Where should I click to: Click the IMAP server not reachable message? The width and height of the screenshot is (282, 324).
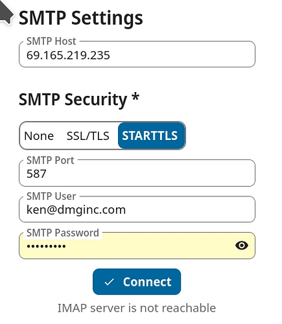click(x=137, y=308)
